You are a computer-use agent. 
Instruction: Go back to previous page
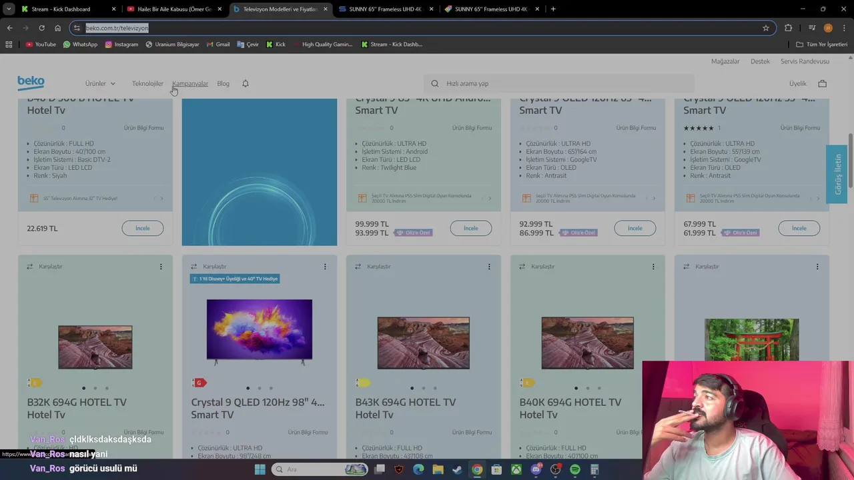pos(9,28)
